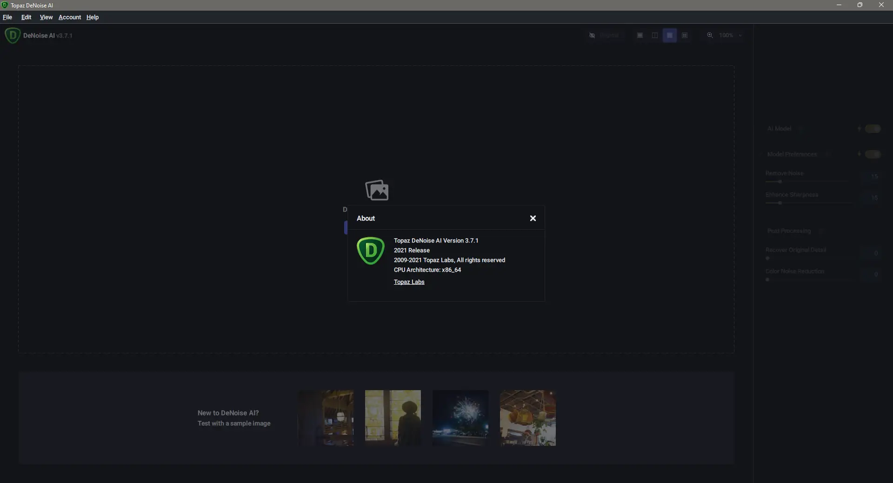Image resolution: width=893 pixels, height=483 pixels.
Task: Open the Topaz Labs link
Action: pos(409,282)
